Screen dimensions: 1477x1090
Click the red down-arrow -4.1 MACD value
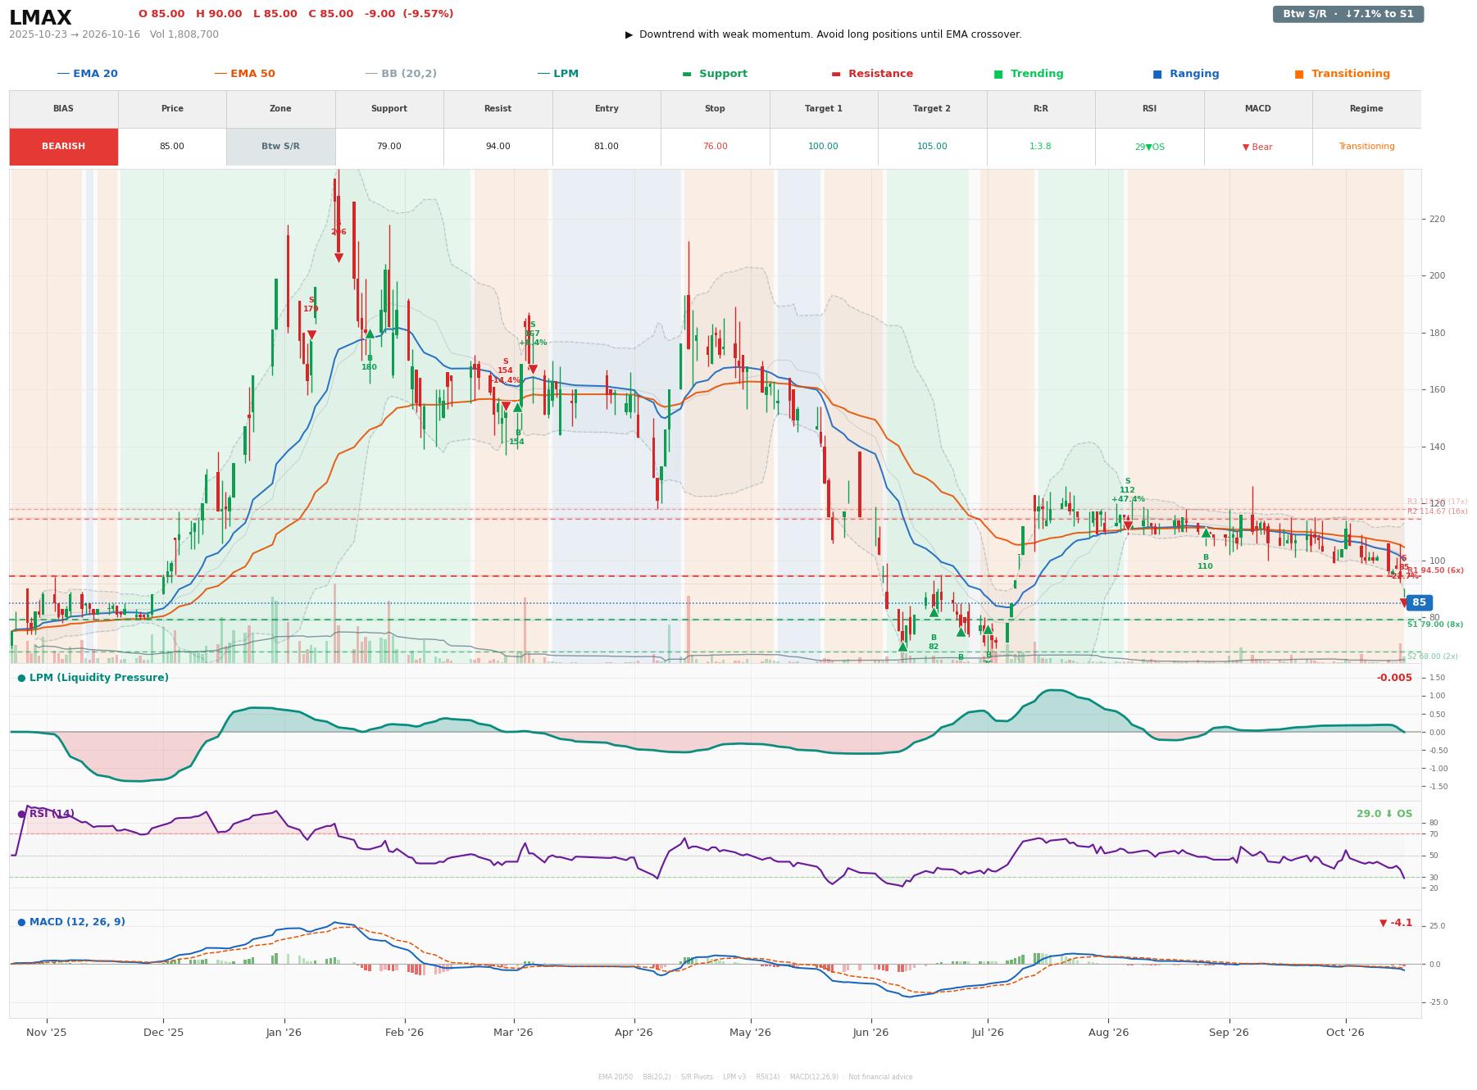(x=1396, y=923)
